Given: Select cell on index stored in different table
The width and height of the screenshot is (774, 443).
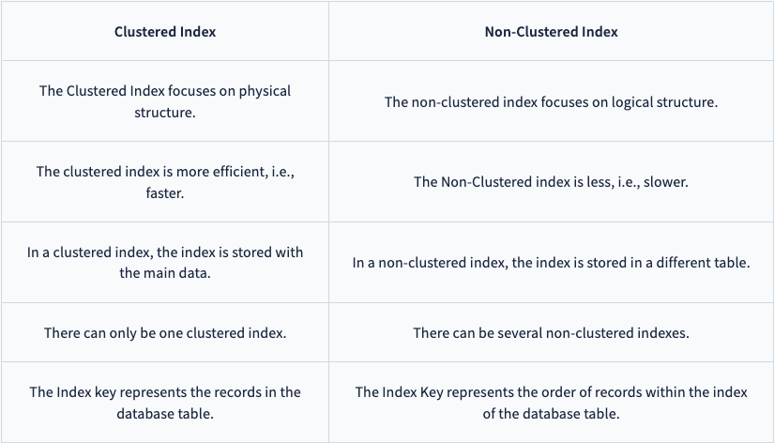Looking at the screenshot, I should click(551, 262).
